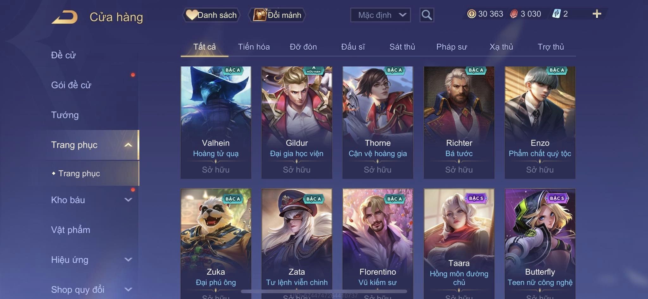Expand the Kho báu sidebar section
Viewport: 648px width, 299px height.
pyautogui.click(x=128, y=200)
